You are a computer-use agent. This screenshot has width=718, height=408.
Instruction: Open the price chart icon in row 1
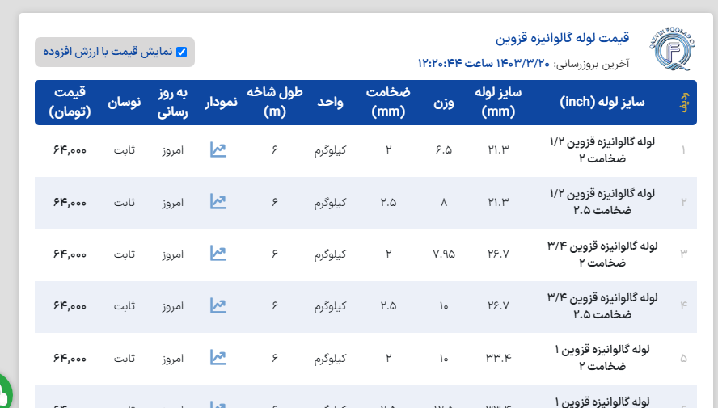pos(218,149)
